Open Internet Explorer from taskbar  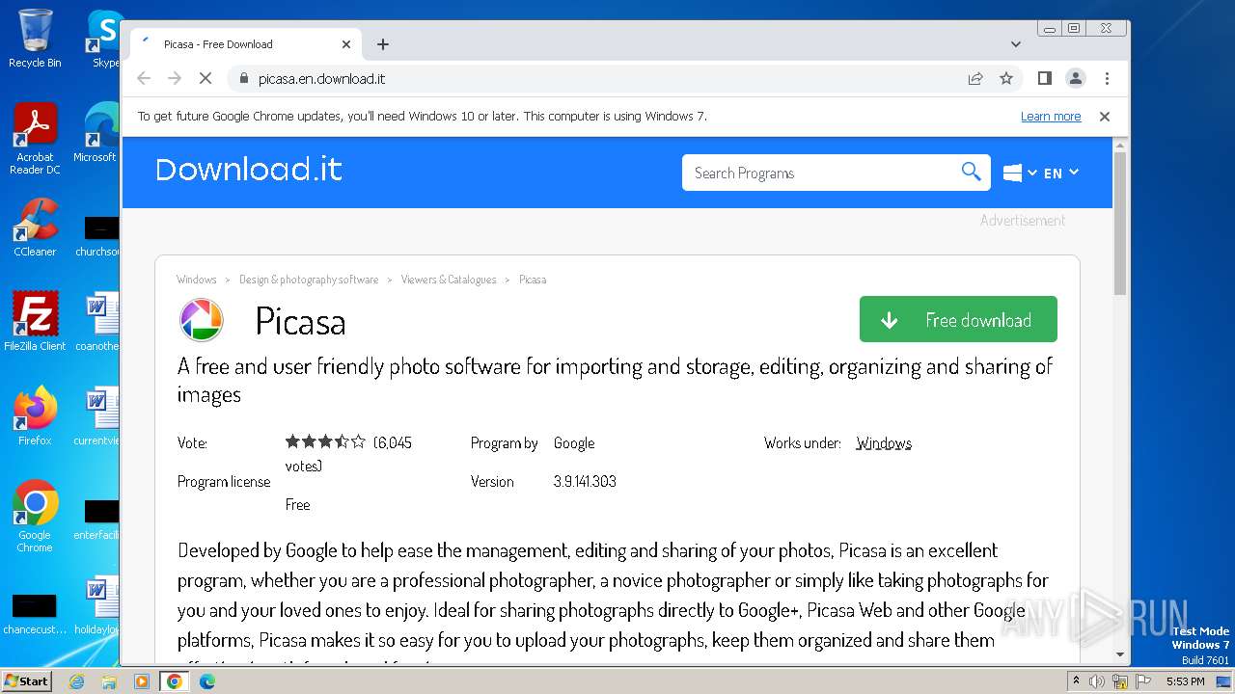point(77,681)
